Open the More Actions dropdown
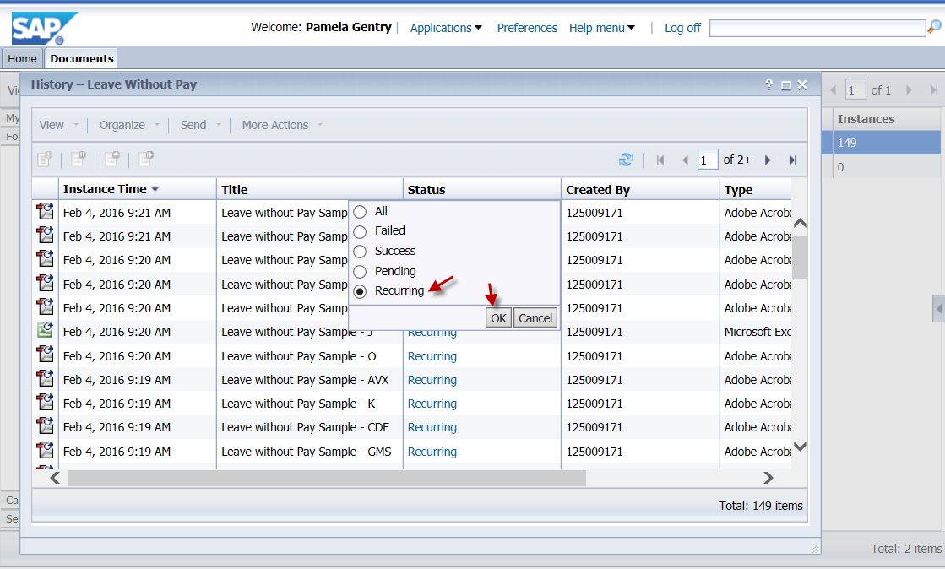The width and height of the screenshot is (945, 569). (x=282, y=125)
